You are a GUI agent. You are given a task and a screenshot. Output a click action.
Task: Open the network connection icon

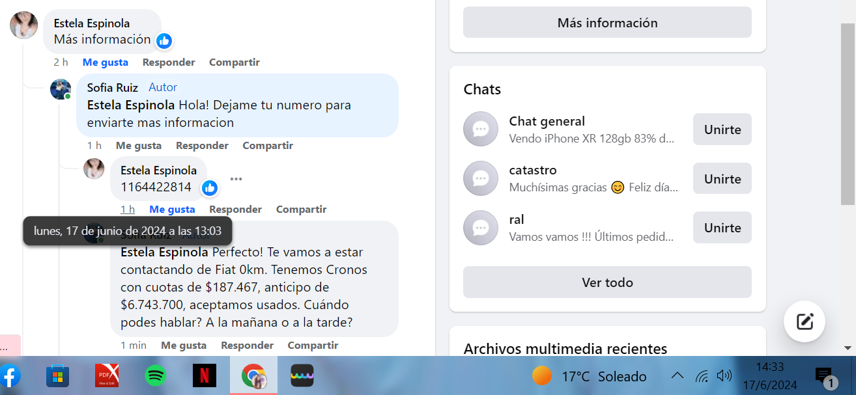tap(702, 376)
